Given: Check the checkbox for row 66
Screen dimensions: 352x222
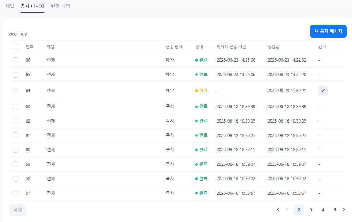Looking at the screenshot, I should pos(16,60).
